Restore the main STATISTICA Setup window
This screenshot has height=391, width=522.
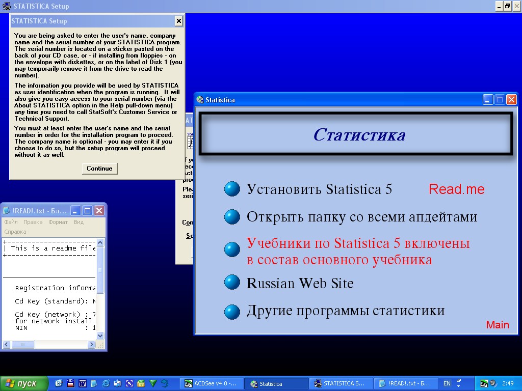click(507, 6)
